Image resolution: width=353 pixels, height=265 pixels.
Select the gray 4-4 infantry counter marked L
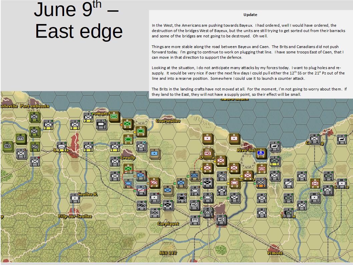[x=262, y=198]
